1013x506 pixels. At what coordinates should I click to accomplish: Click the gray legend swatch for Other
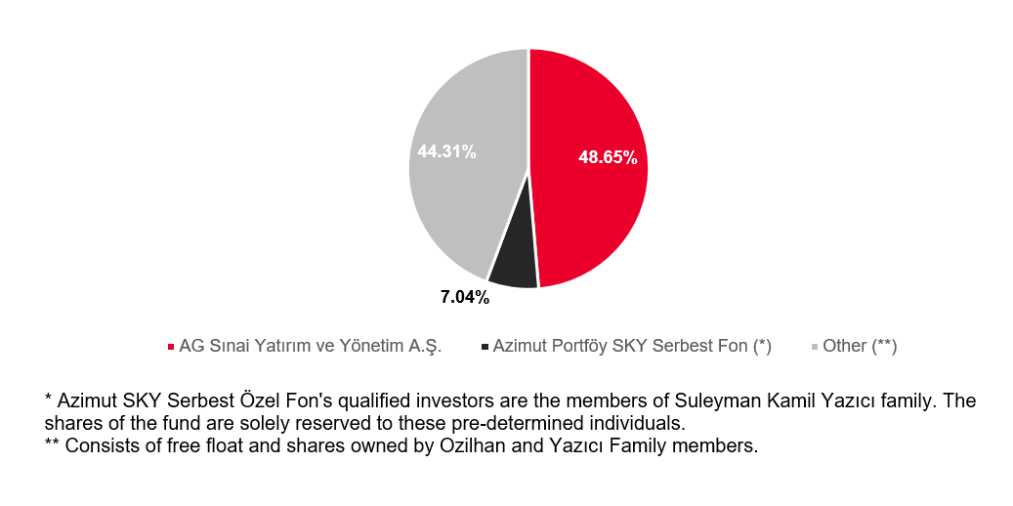(x=815, y=347)
